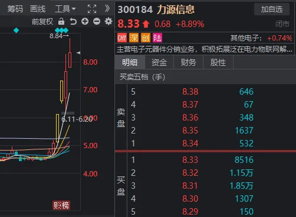The width and height of the screenshot is (296, 217).
Task: Open chart settings gear
Action: pyautogui.click(x=108, y=21)
